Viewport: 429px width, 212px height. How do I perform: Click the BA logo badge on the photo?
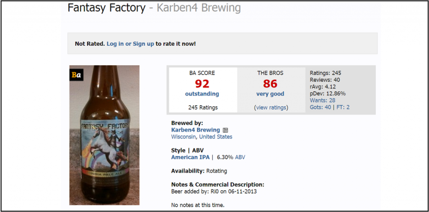click(76, 75)
